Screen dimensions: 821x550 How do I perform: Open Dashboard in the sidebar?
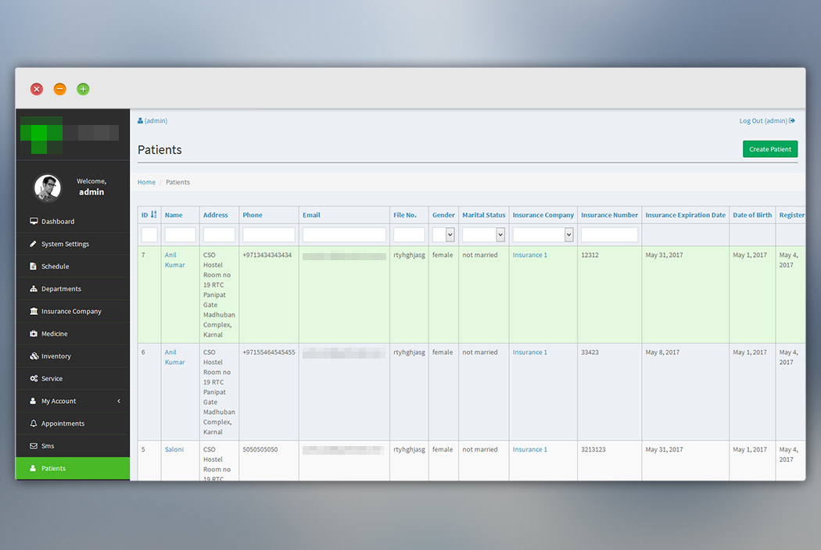(73, 221)
